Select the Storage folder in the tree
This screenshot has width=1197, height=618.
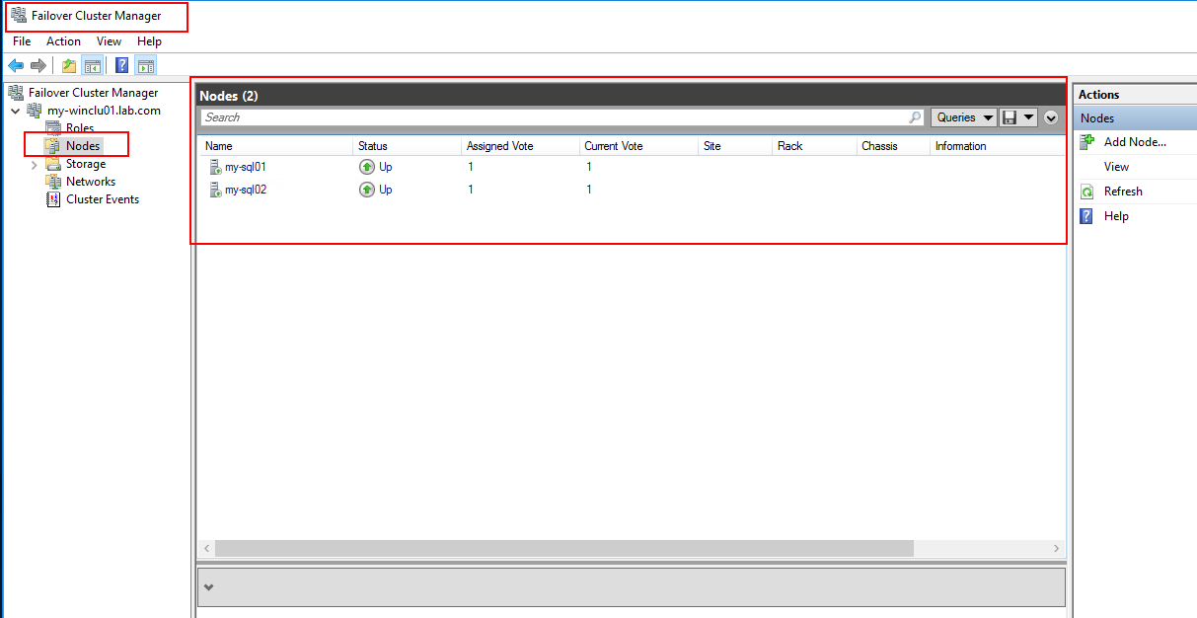pyautogui.click(x=86, y=164)
